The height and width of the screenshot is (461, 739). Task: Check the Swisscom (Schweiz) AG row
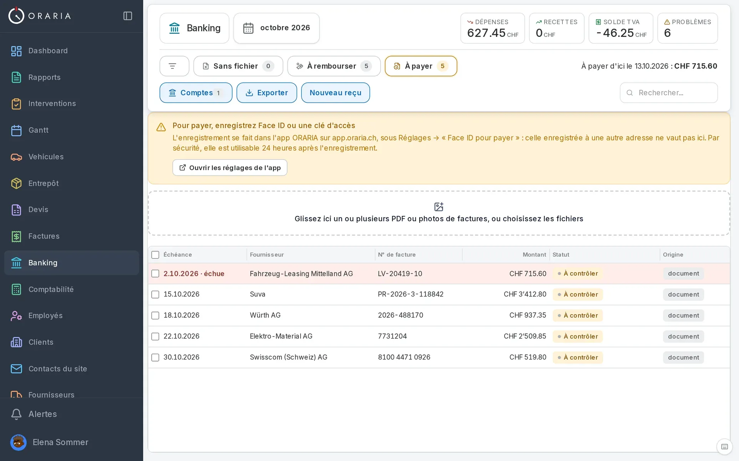tap(155, 357)
